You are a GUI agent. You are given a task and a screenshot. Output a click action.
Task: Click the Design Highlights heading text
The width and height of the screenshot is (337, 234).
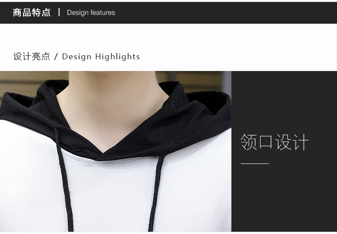pyautogui.click(x=101, y=57)
